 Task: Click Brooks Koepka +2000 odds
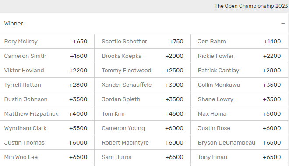142,56
